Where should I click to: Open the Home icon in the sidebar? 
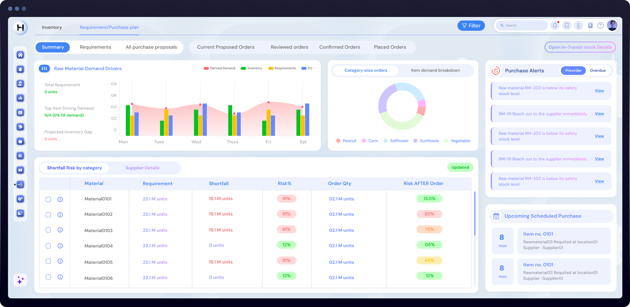pyautogui.click(x=20, y=55)
